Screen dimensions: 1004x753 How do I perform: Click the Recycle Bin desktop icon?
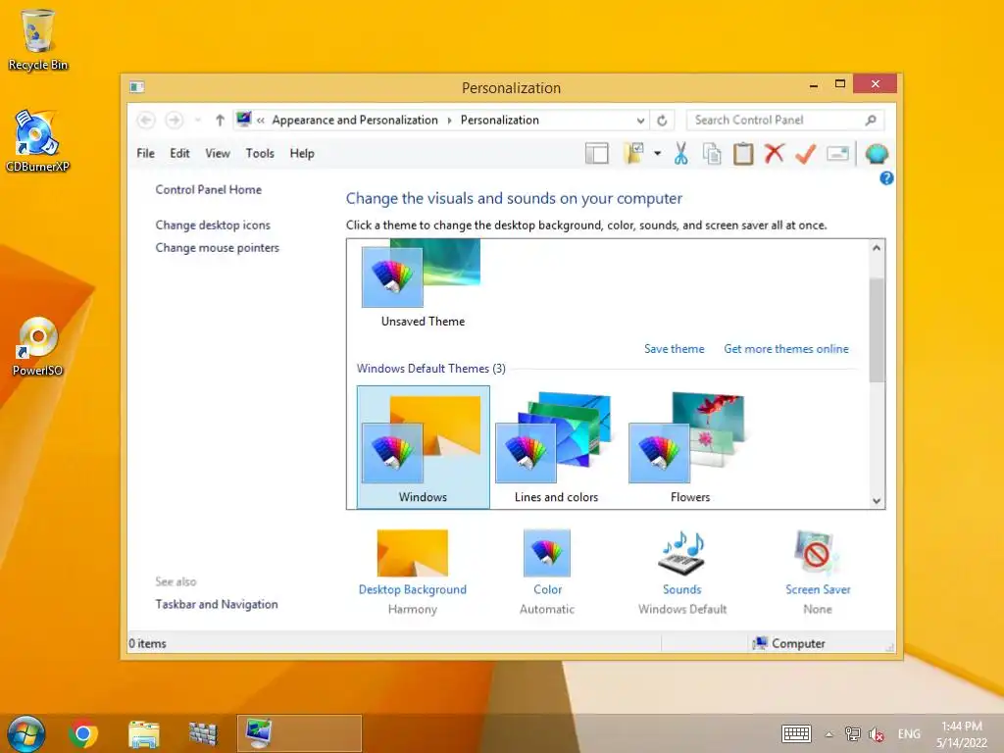38,39
